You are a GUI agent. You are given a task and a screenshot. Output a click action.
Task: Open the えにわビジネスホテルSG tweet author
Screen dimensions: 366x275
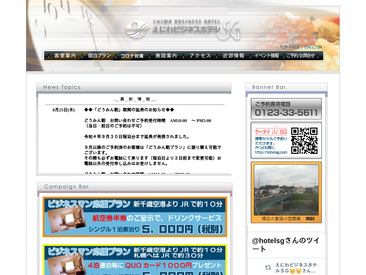pos(296,268)
